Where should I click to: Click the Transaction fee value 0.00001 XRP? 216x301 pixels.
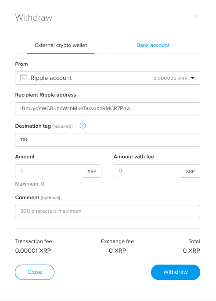33,251
